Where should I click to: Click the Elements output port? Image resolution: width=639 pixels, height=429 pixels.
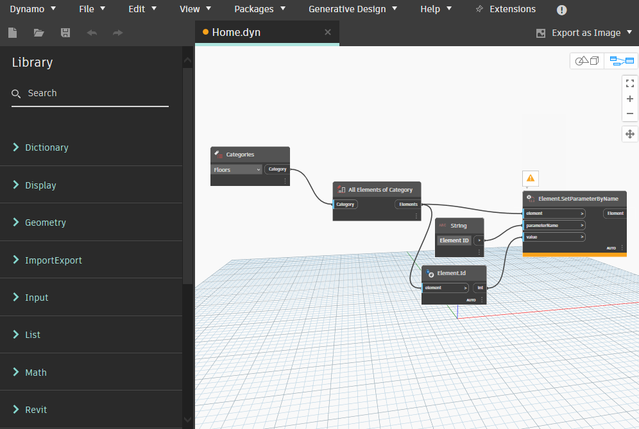coord(408,204)
